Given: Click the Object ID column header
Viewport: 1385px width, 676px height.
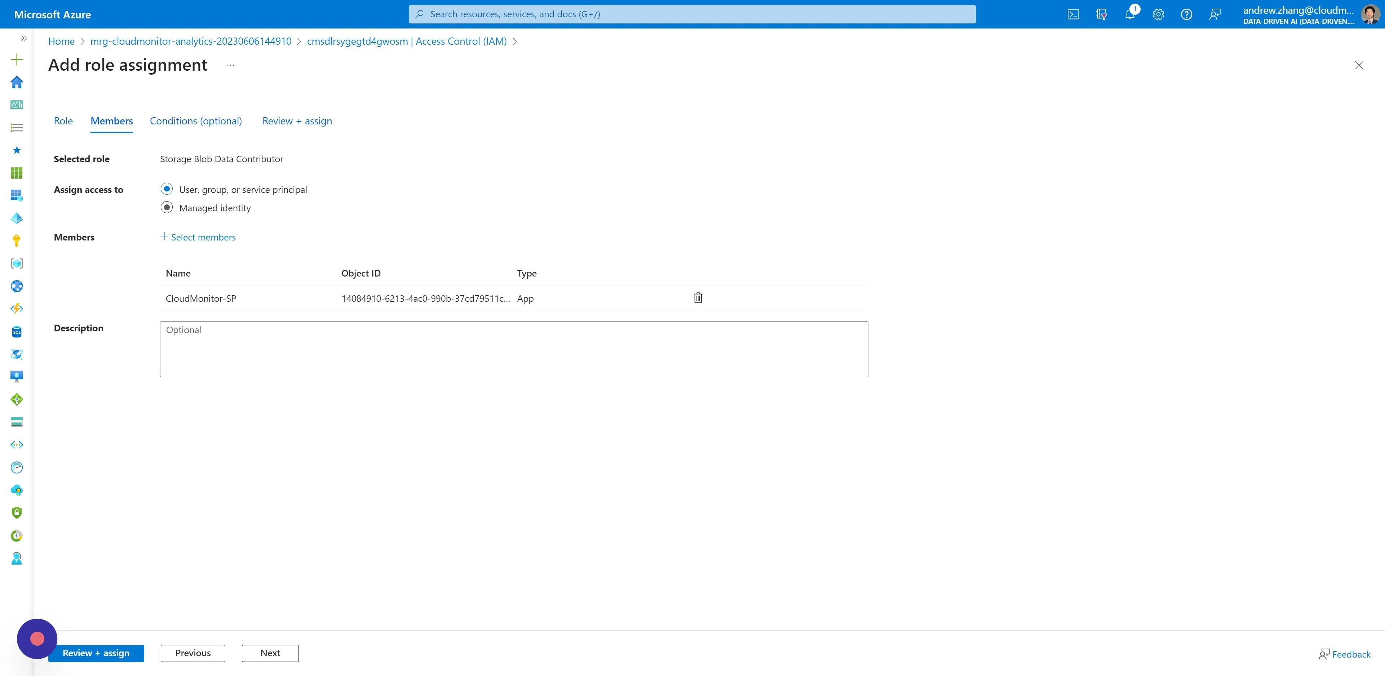Looking at the screenshot, I should (361, 273).
